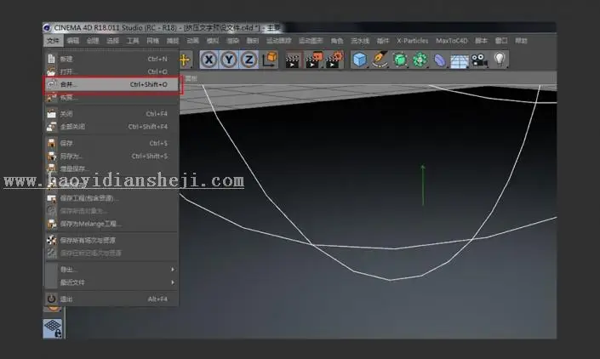The image size is (600, 359).
Task: Open the 文件 (File) menu
Action: 53,41
